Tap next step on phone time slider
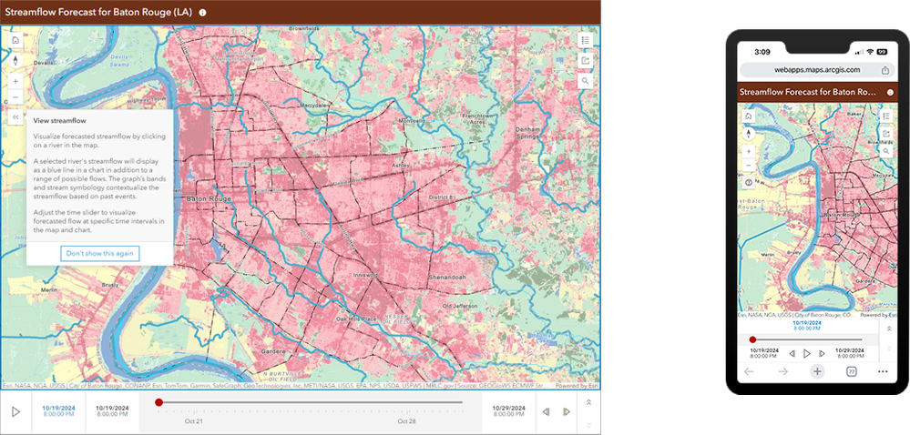 822,353
